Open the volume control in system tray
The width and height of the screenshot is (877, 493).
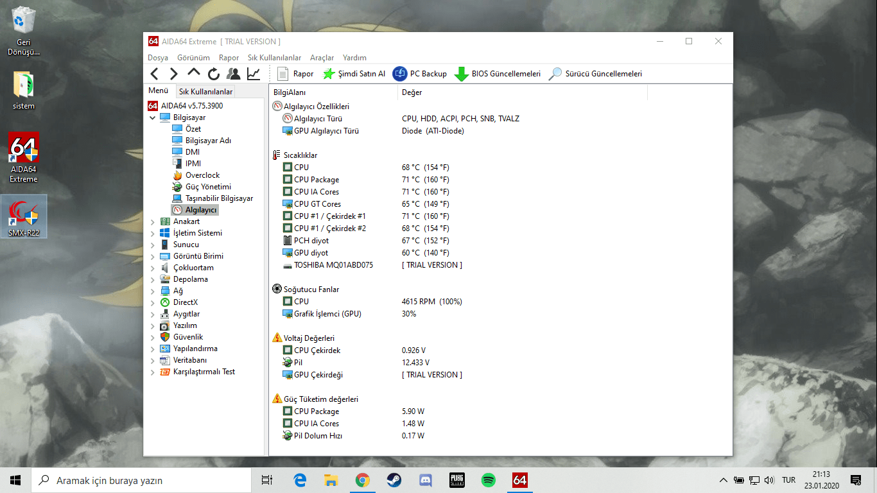tap(770, 480)
